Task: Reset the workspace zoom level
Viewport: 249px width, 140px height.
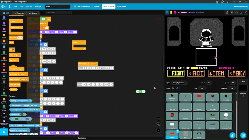Action: (158, 130)
